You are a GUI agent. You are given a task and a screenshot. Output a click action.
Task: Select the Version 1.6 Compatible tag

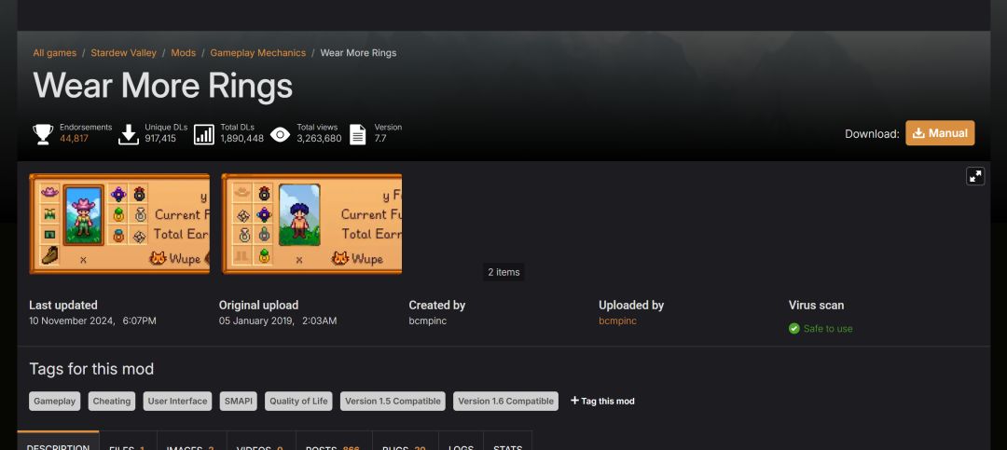(506, 402)
